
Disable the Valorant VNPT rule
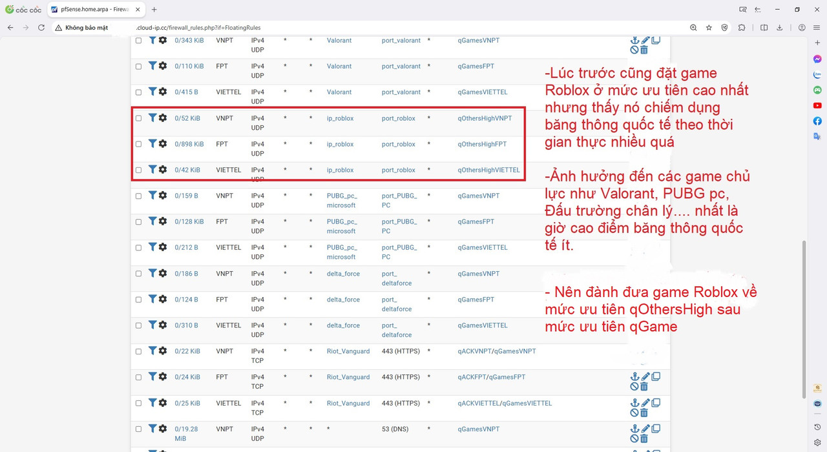pos(634,50)
